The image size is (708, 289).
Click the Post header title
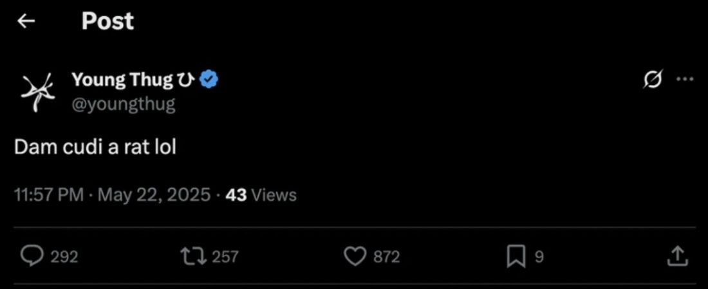pyautogui.click(x=108, y=21)
